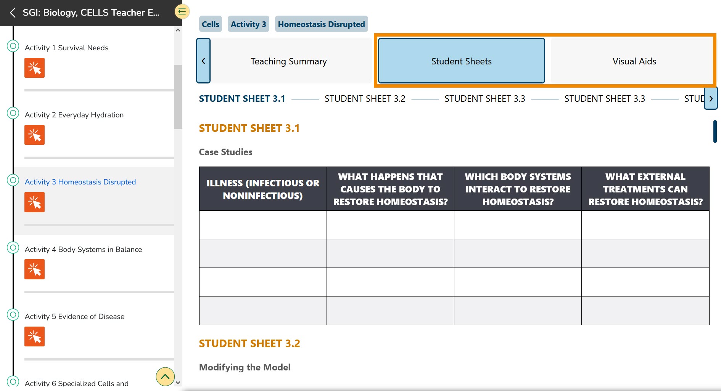Screen dimensions: 721x391
Task: Click sidebar scrollbar down arrow
Action: click(x=178, y=383)
